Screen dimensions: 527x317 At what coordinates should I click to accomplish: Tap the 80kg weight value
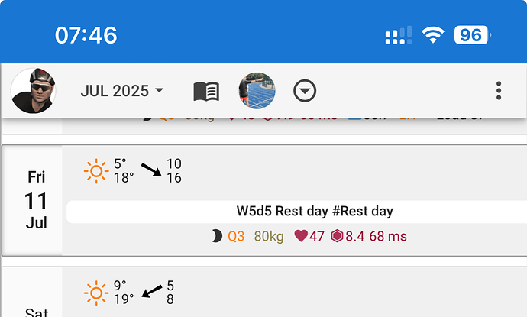pyautogui.click(x=267, y=237)
